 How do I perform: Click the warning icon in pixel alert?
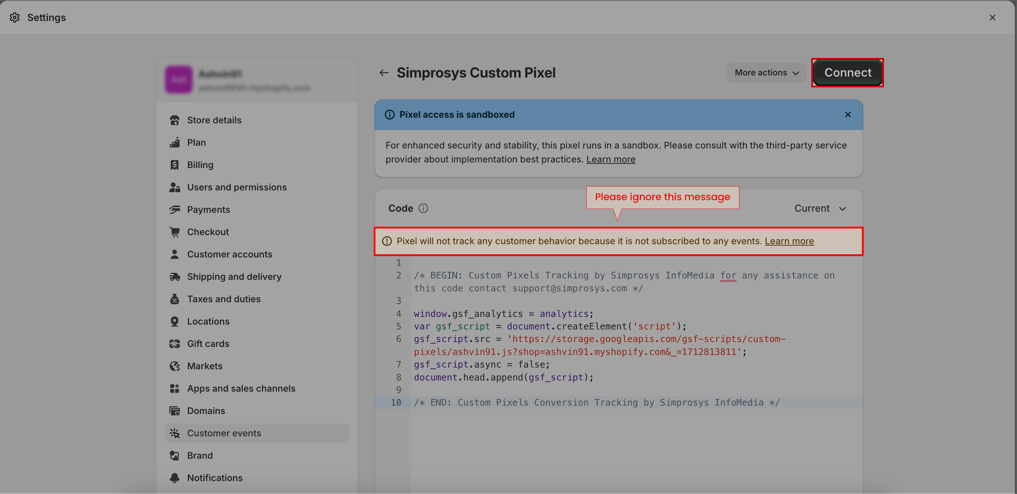(x=387, y=241)
